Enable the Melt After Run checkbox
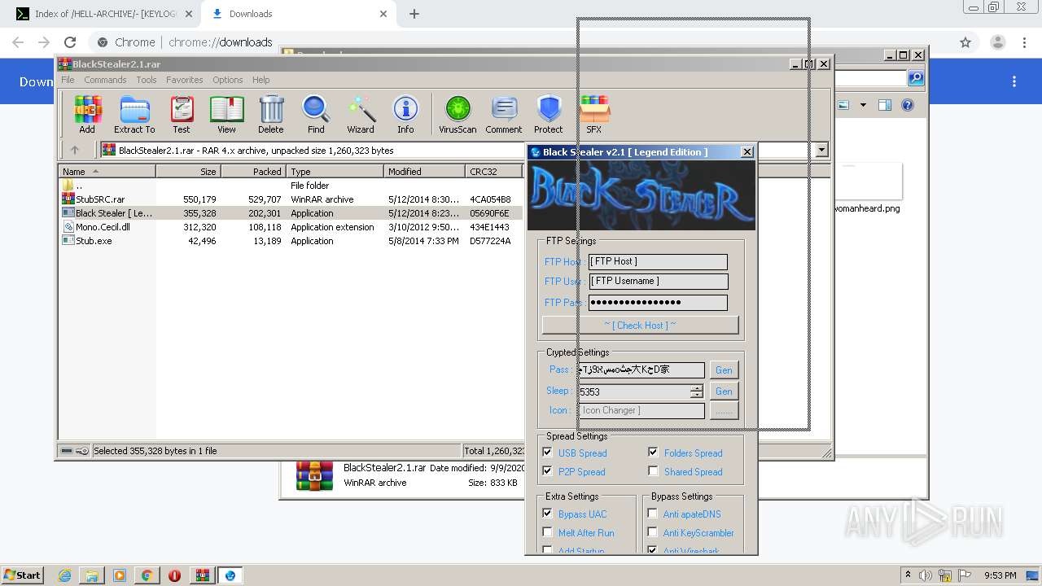The width and height of the screenshot is (1042, 586). pos(547,532)
